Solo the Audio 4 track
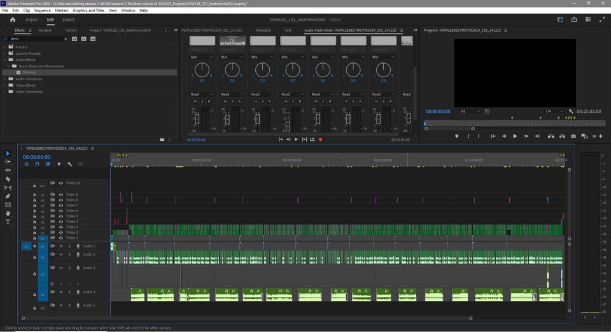Screen dimensions: 611x332 click(69, 292)
